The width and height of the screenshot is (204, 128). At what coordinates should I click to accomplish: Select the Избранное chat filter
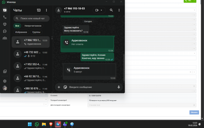[21, 32]
